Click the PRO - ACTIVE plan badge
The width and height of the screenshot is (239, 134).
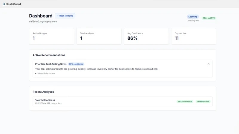tap(209, 18)
